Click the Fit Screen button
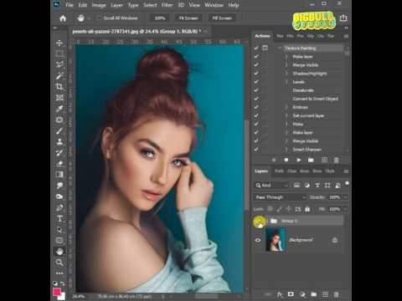Viewport: 402px width, 301px height. pyautogui.click(x=188, y=18)
